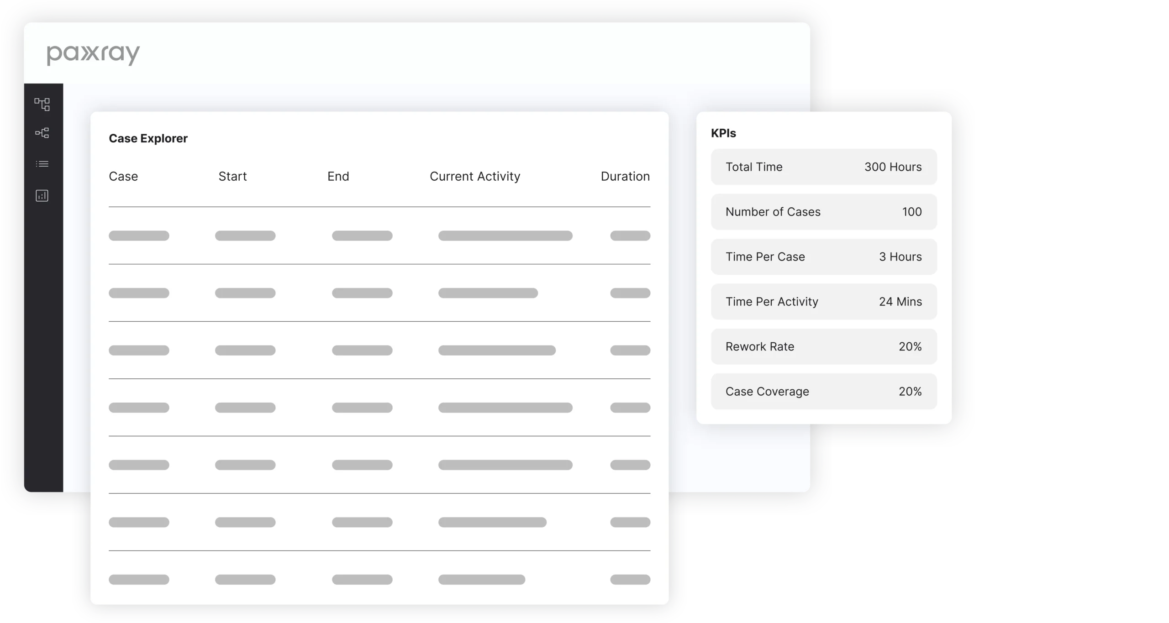Sort by the Case column header

click(123, 176)
